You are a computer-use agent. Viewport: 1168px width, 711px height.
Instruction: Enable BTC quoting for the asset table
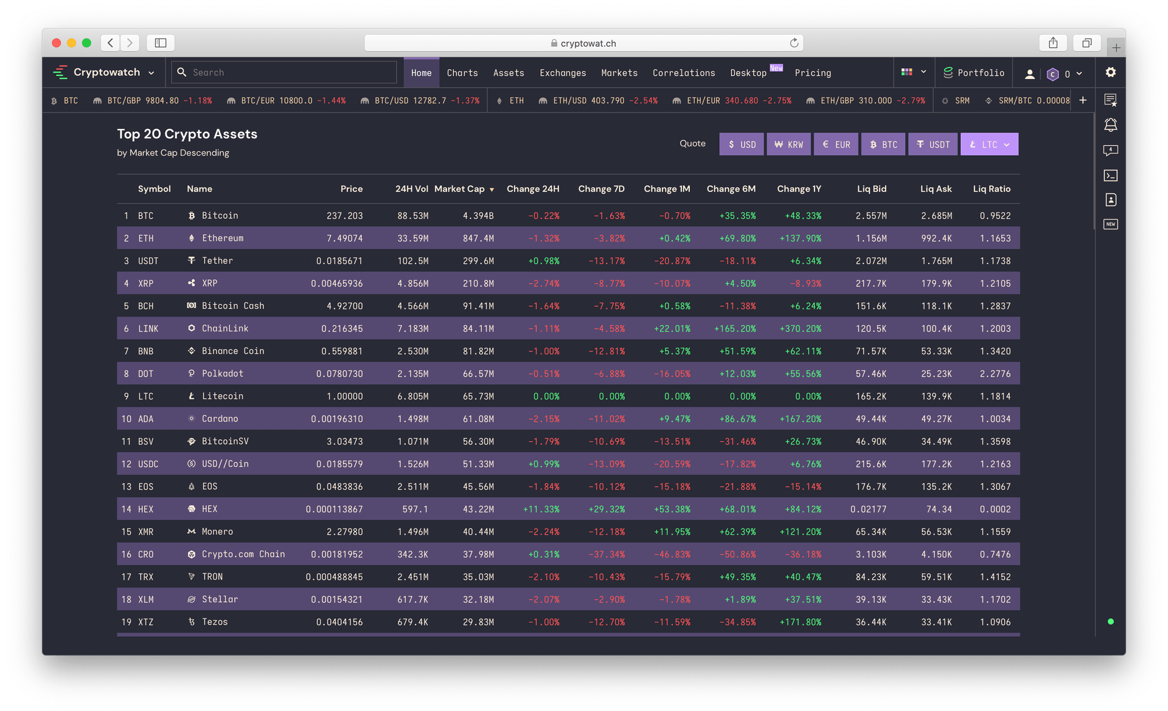(883, 144)
